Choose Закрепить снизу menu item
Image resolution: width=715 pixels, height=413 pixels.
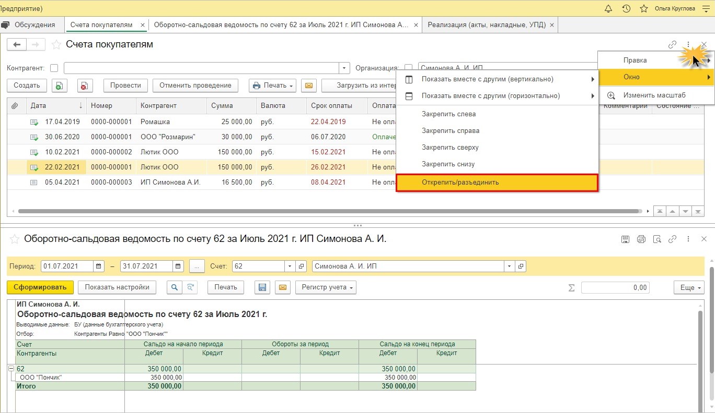497,164
